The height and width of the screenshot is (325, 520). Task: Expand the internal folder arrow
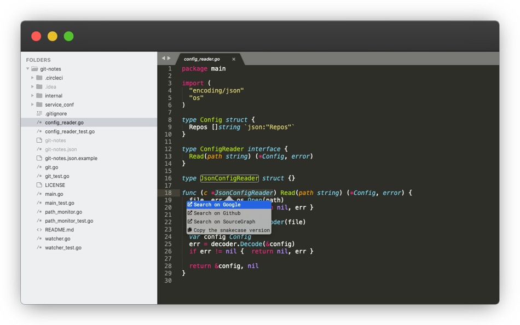tap(32, 96)
